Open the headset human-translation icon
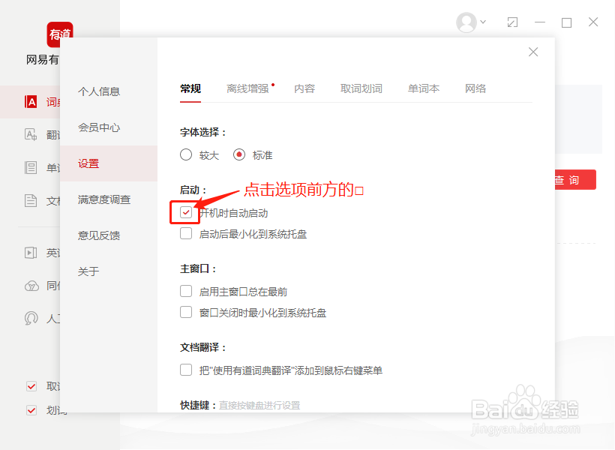 [x=31, y=318]
